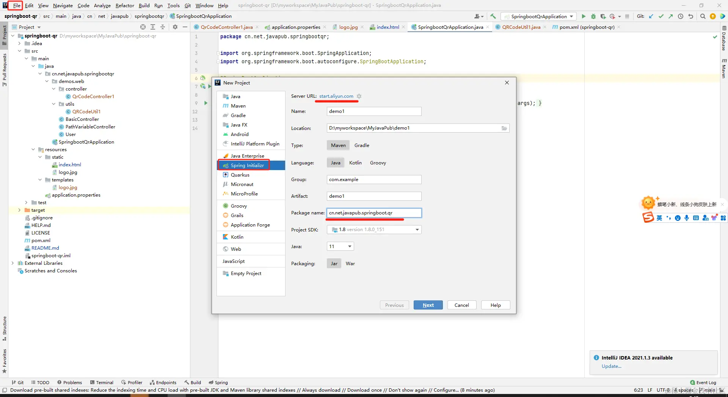Collapse the controller folder

tap(53, 89)
